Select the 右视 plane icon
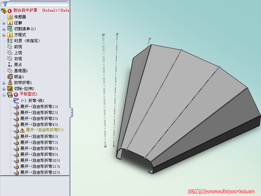The width and height of the screenshot is (261, 196). click(10, 59)
